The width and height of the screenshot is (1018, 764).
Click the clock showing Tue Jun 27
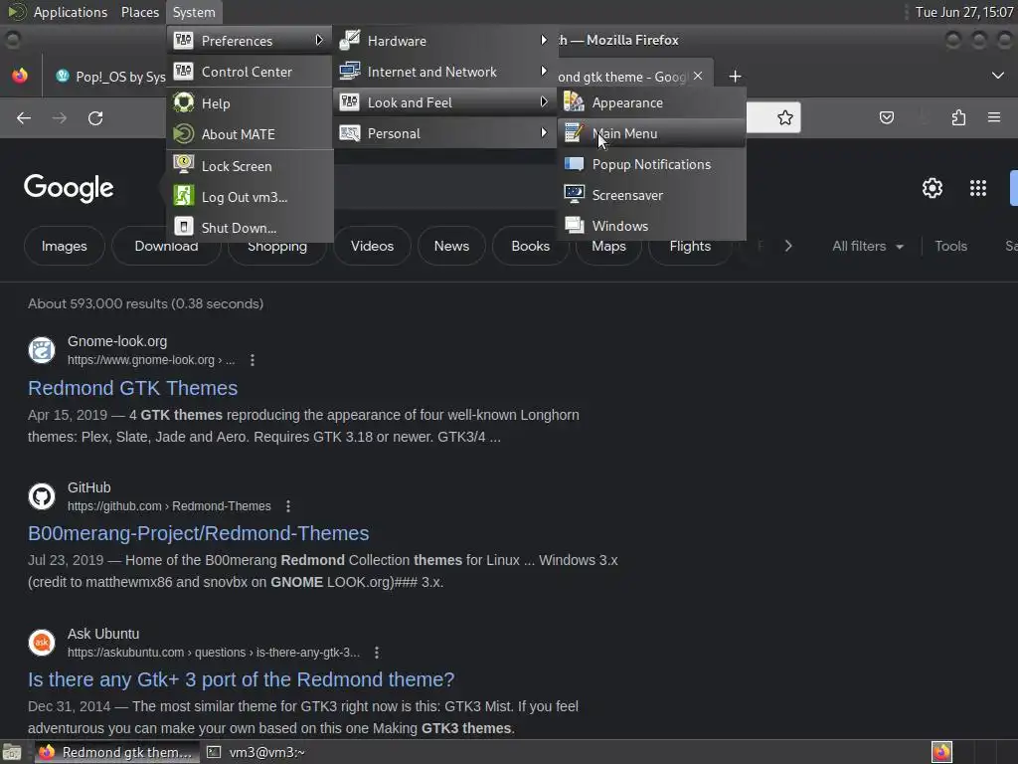[964, 12]
